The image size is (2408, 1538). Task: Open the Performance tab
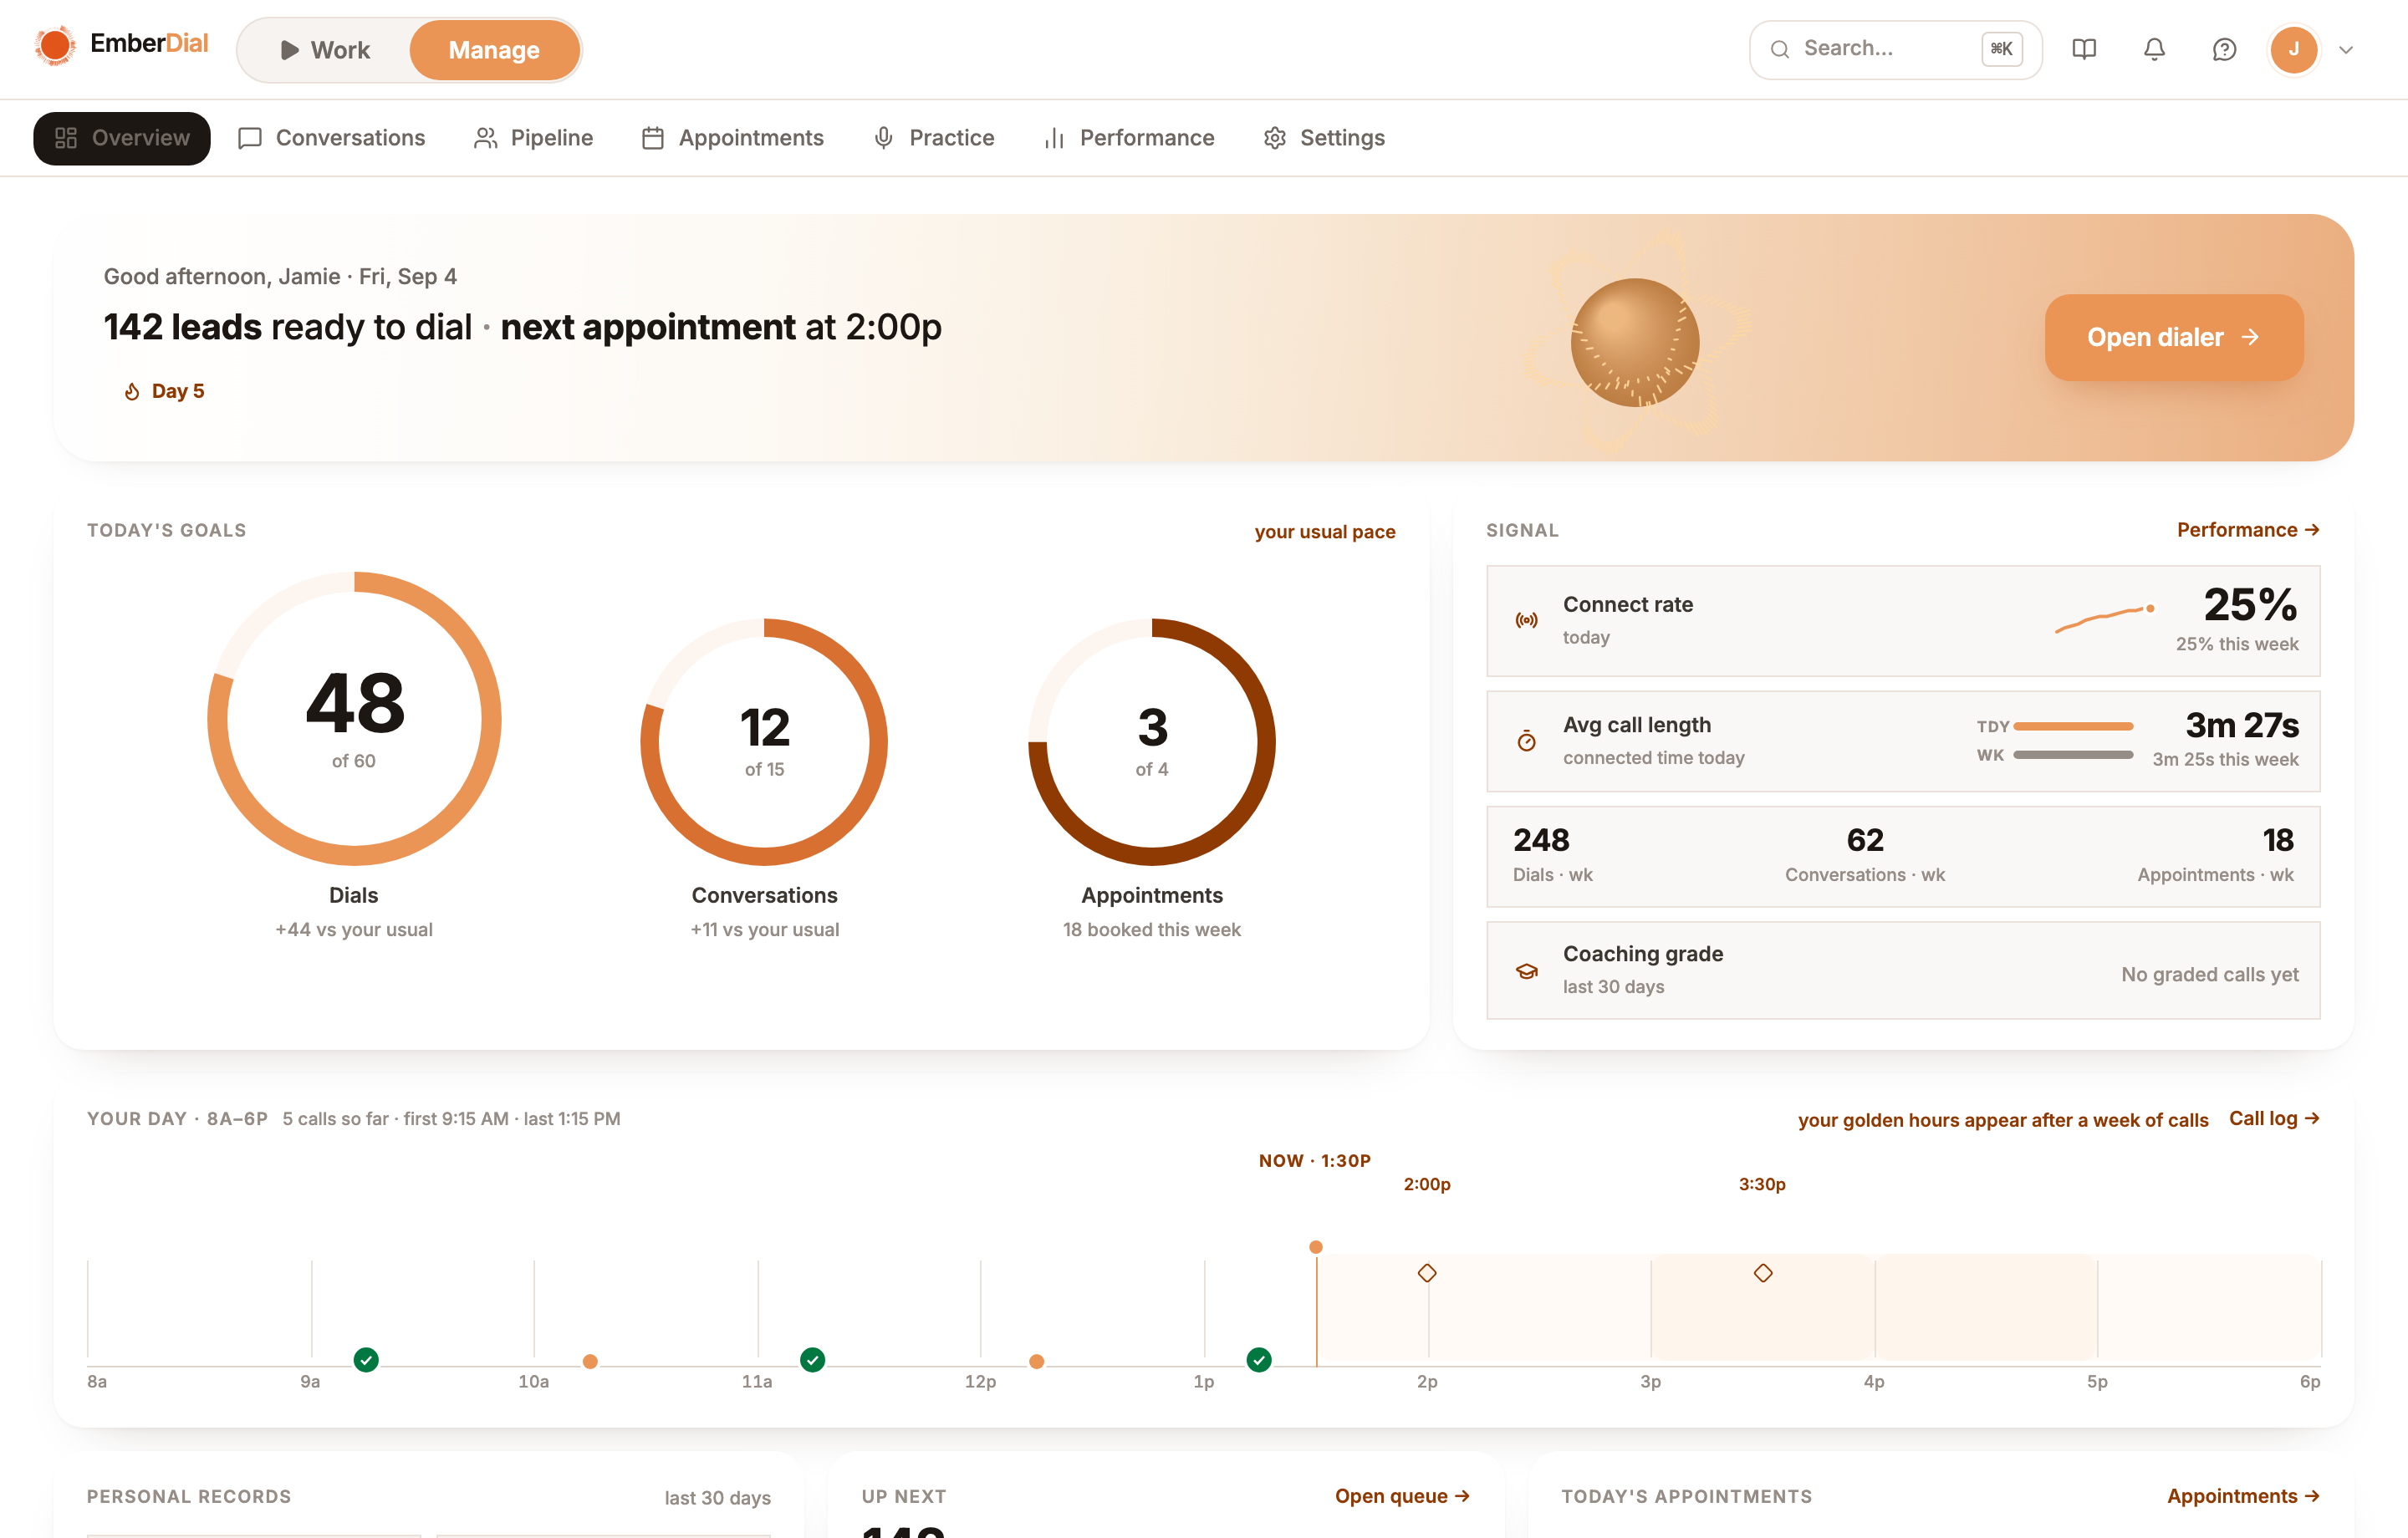point(1129,138)
